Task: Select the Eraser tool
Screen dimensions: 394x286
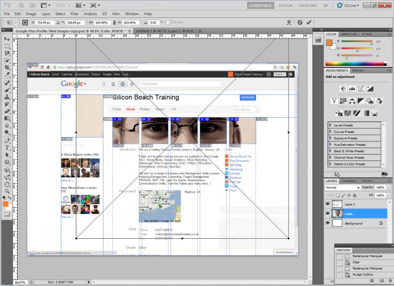Action: pyautogui.click(x=7, y=111)
